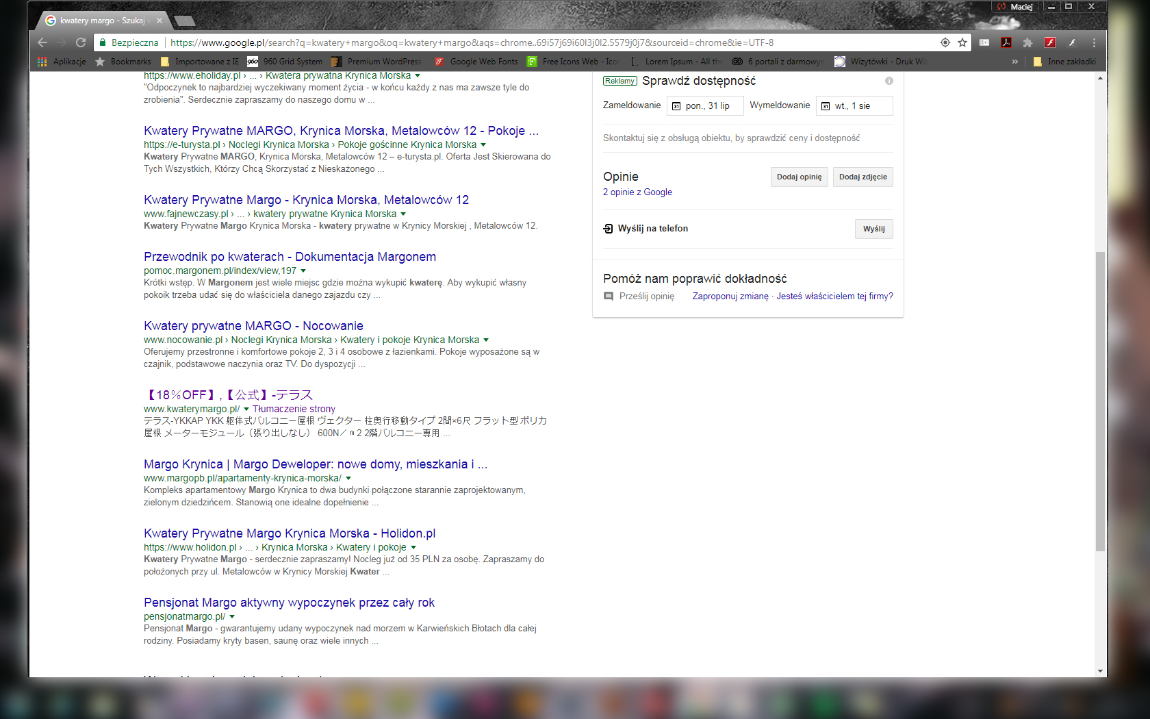Select the kwatery margo tab
The image size is (1150, 719).
[x=101, y=21]
